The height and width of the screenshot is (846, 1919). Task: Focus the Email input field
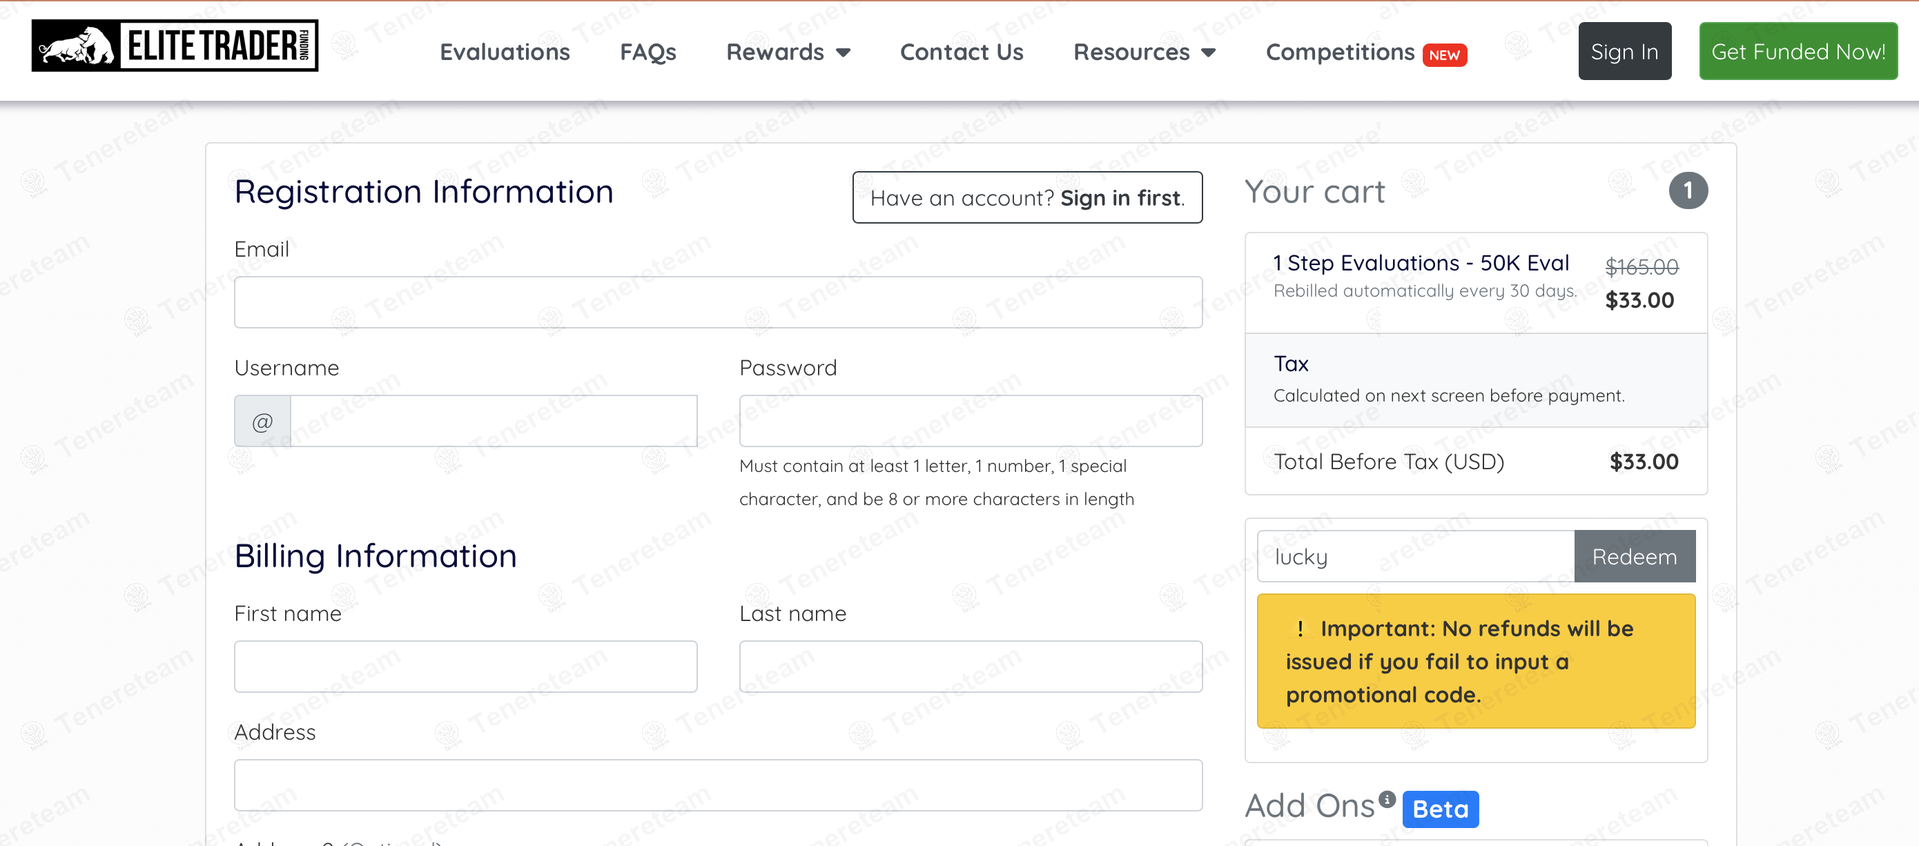tap(717, 302)
